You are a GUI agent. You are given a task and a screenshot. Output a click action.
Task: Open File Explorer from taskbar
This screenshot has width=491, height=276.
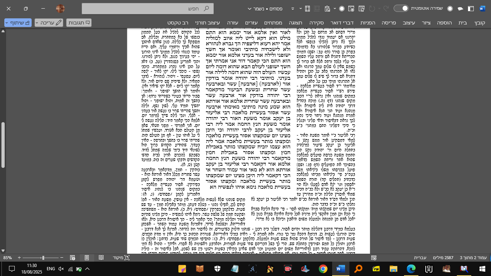tap(394, 268)
